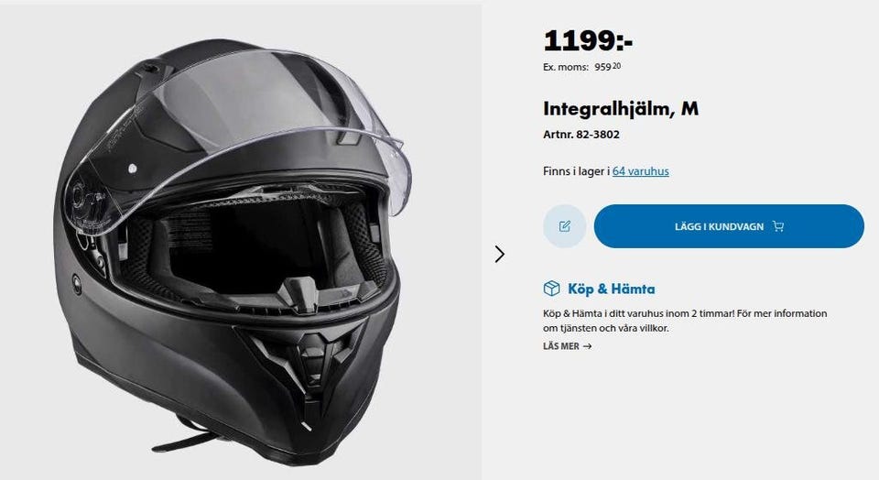Click the Ex. moms 959 price line
The image size is (879, 480).
(x=582, y=67)
